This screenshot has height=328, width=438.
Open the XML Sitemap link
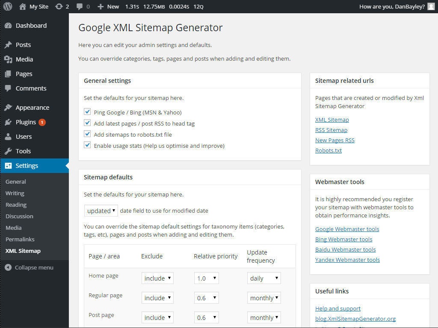(332, 120)
